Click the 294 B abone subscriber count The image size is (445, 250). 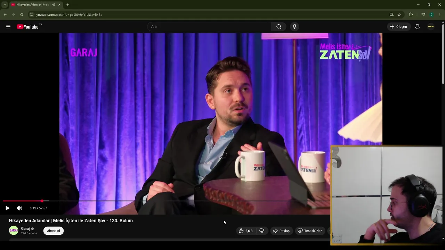click(29, 233)
